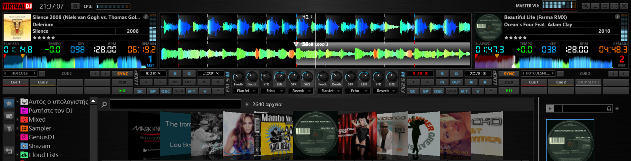Show info for the Beautiful Life track
Viewport: 631px width, 161px height.
[x=617, y=17]
